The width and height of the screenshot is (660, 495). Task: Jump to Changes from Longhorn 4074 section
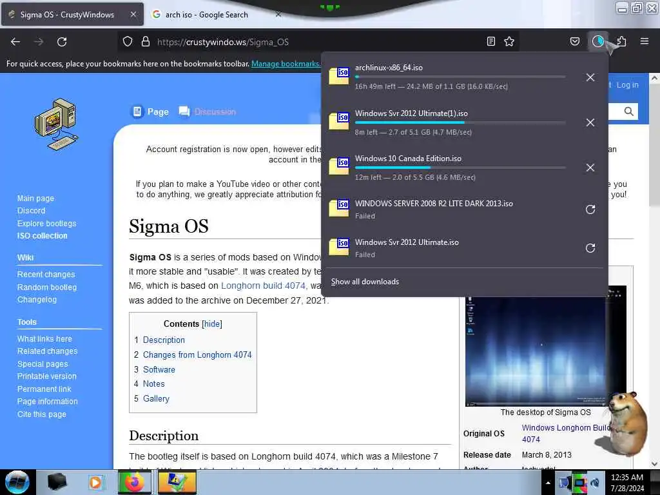[x=197, y=355]
